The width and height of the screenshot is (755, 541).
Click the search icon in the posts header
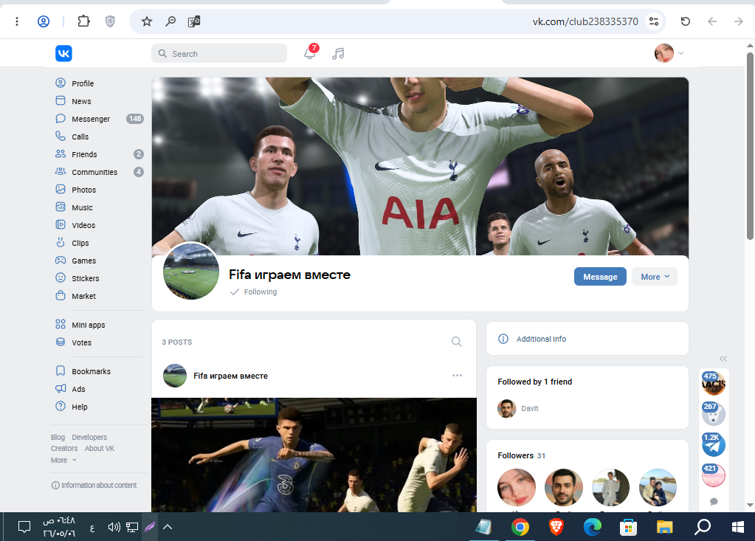pyautogui.click(x=456, y=342)
